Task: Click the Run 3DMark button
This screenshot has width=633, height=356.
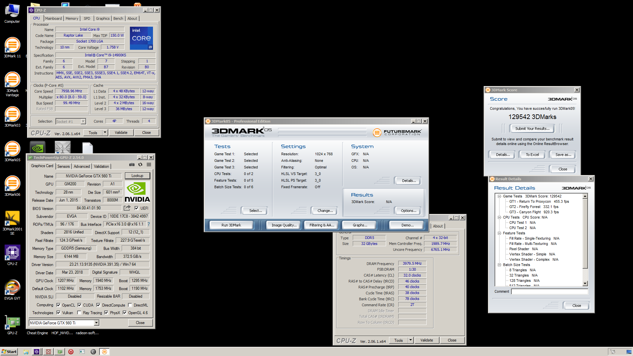Action: pyautogui.click(x=231, y=225)
